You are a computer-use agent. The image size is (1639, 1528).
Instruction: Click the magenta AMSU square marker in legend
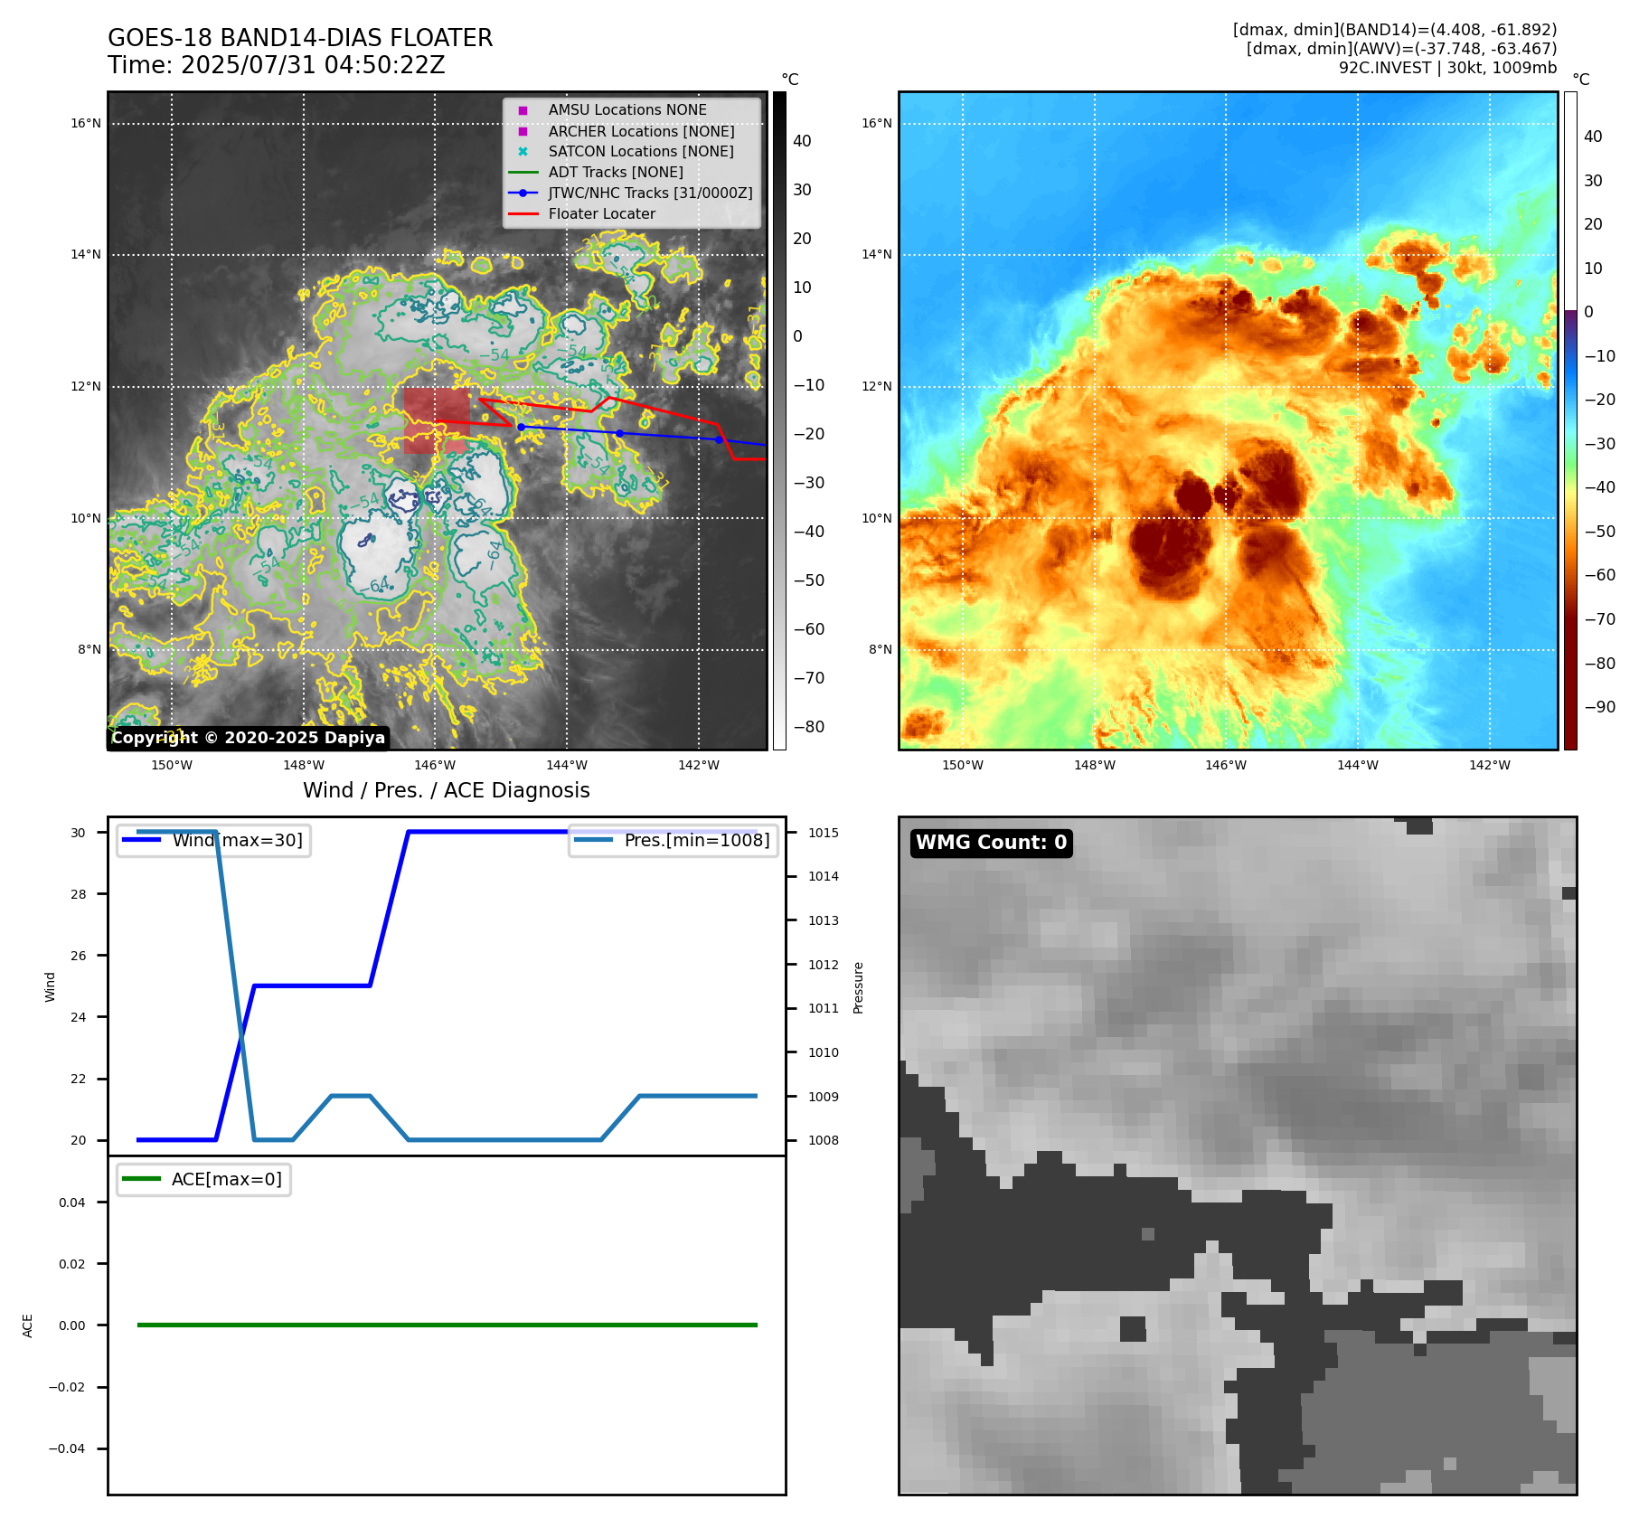click(523, 110)
